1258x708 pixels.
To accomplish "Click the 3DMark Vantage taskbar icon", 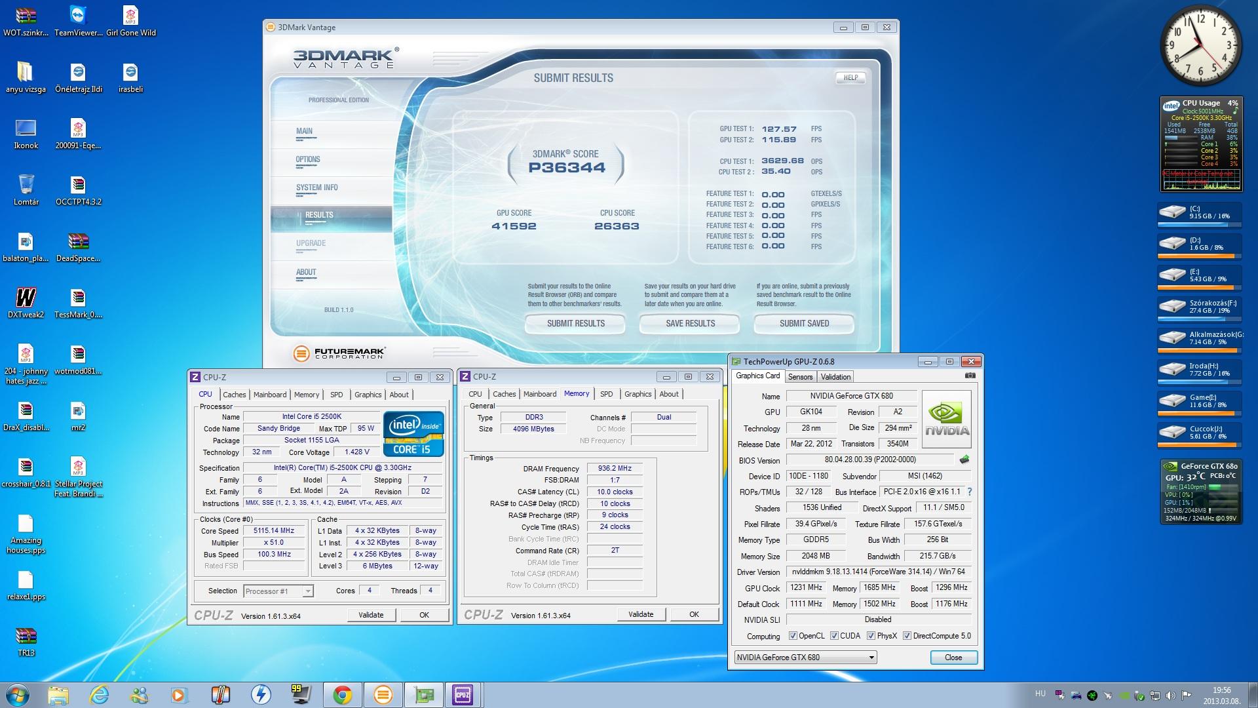I will [x=383, y=695].
